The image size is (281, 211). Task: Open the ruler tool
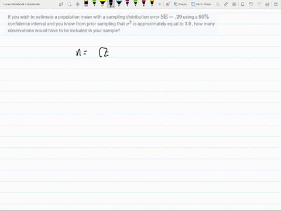(226, 4)
